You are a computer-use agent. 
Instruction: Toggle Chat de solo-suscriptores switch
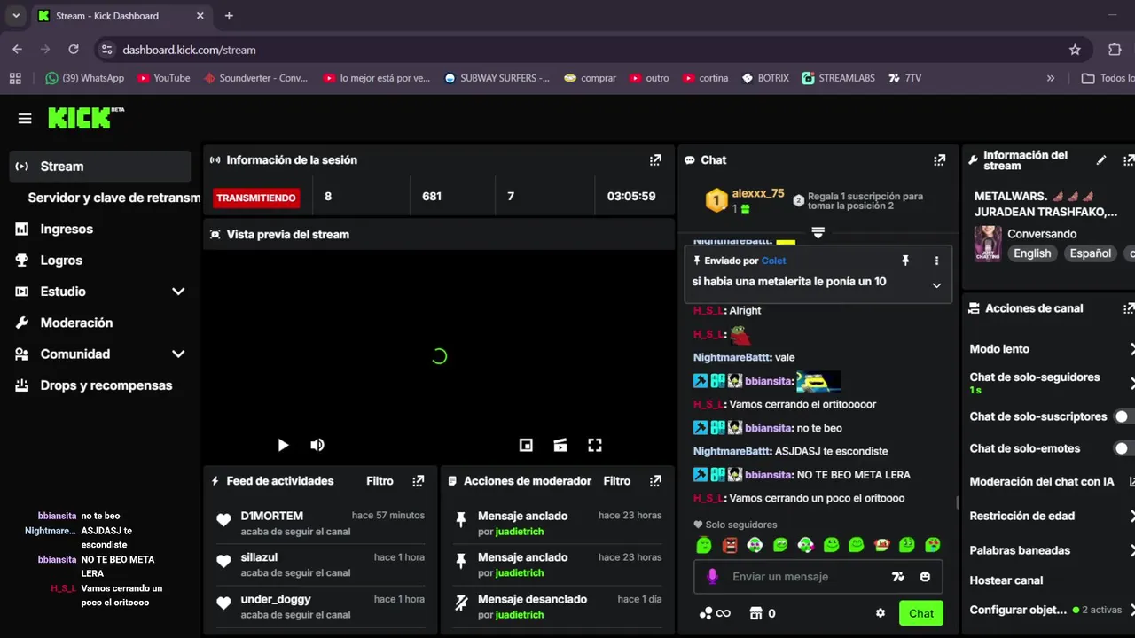pos(1124,416)
